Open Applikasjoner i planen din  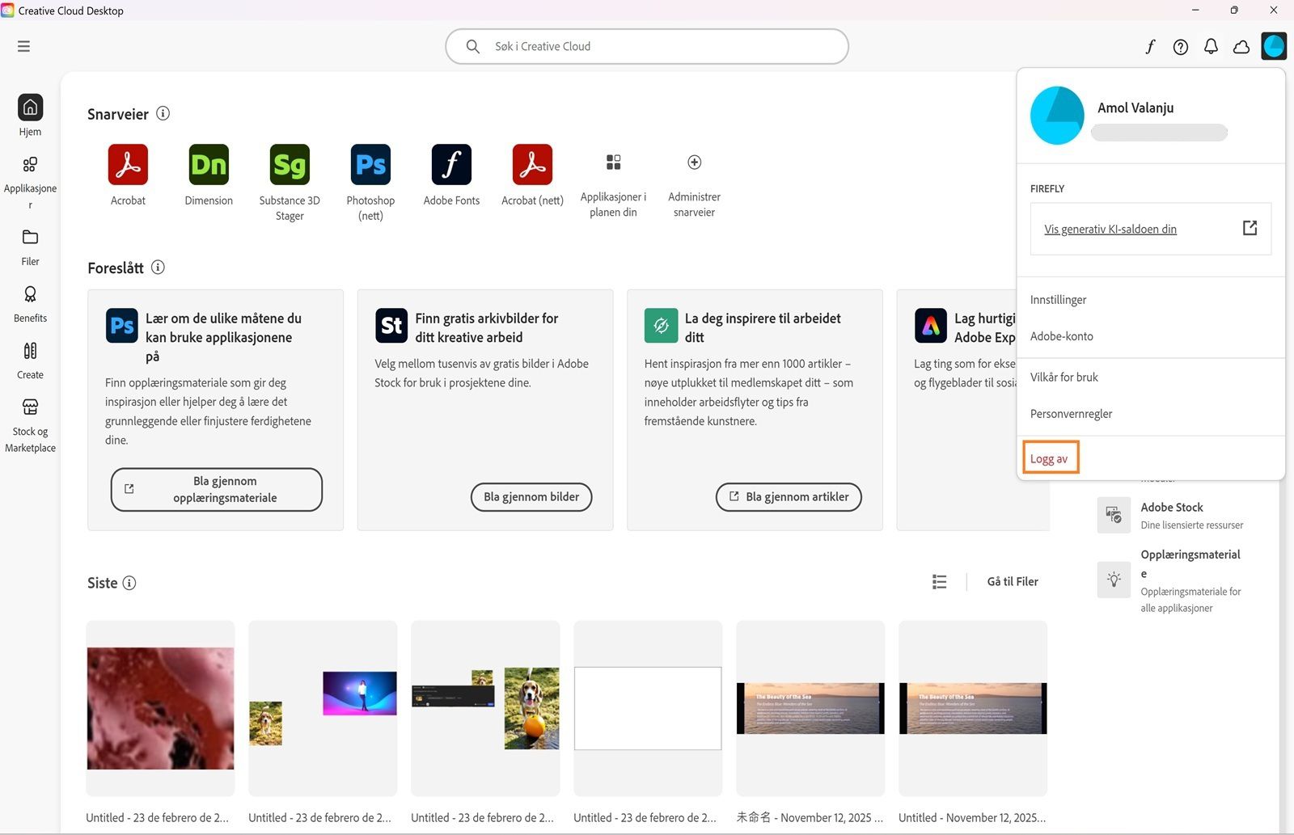click(x=613, y=185)
